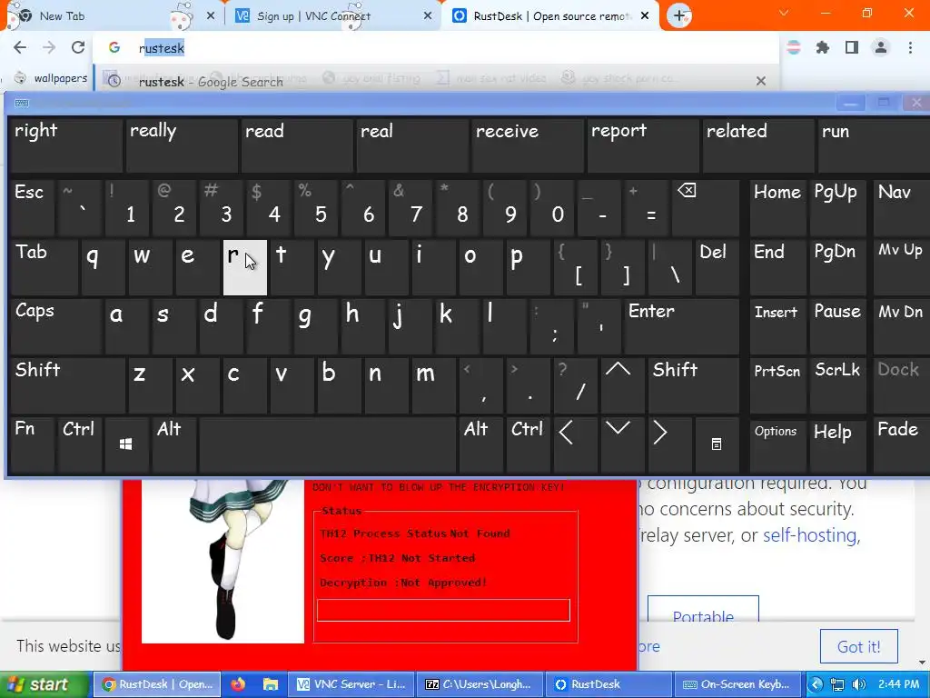Toggle the left Shift key
930x698 pixels.
(x=67, y=385)
